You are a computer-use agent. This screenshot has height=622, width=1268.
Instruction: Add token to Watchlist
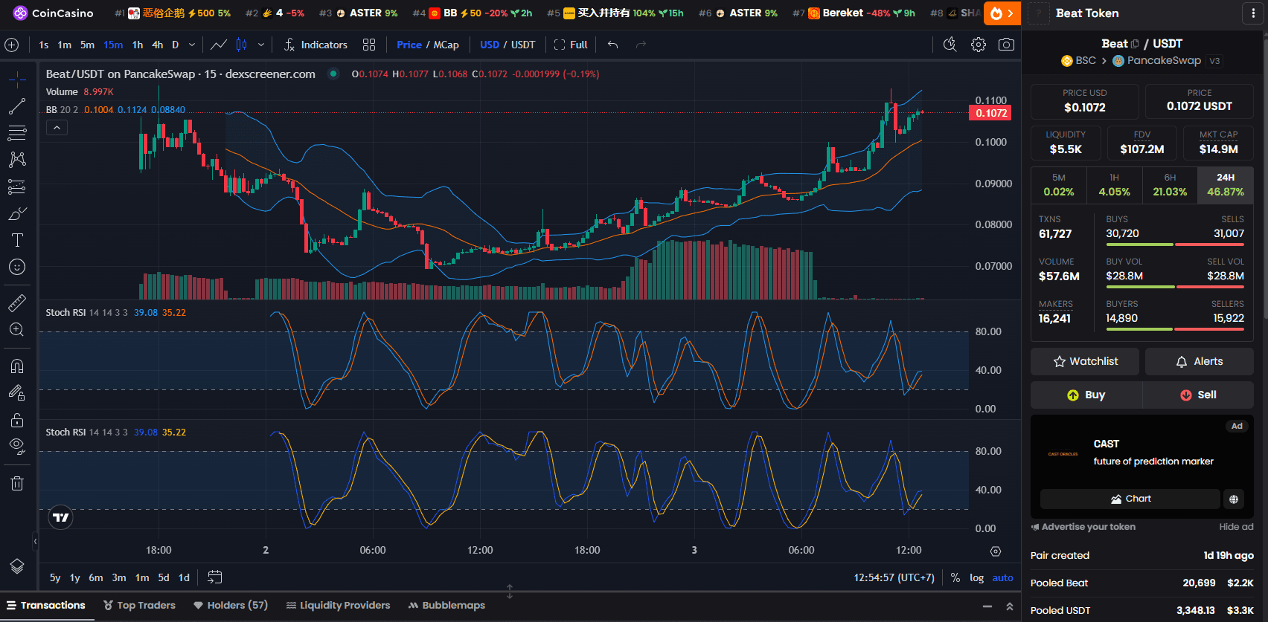coord(1085,361)
